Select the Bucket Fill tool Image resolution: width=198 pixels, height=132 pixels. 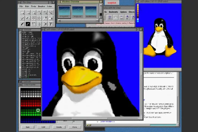click(x=50, y=18)
